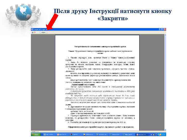187x140 pixels.
Task: Minimize the report preview window
Action: tap(160, 29)
